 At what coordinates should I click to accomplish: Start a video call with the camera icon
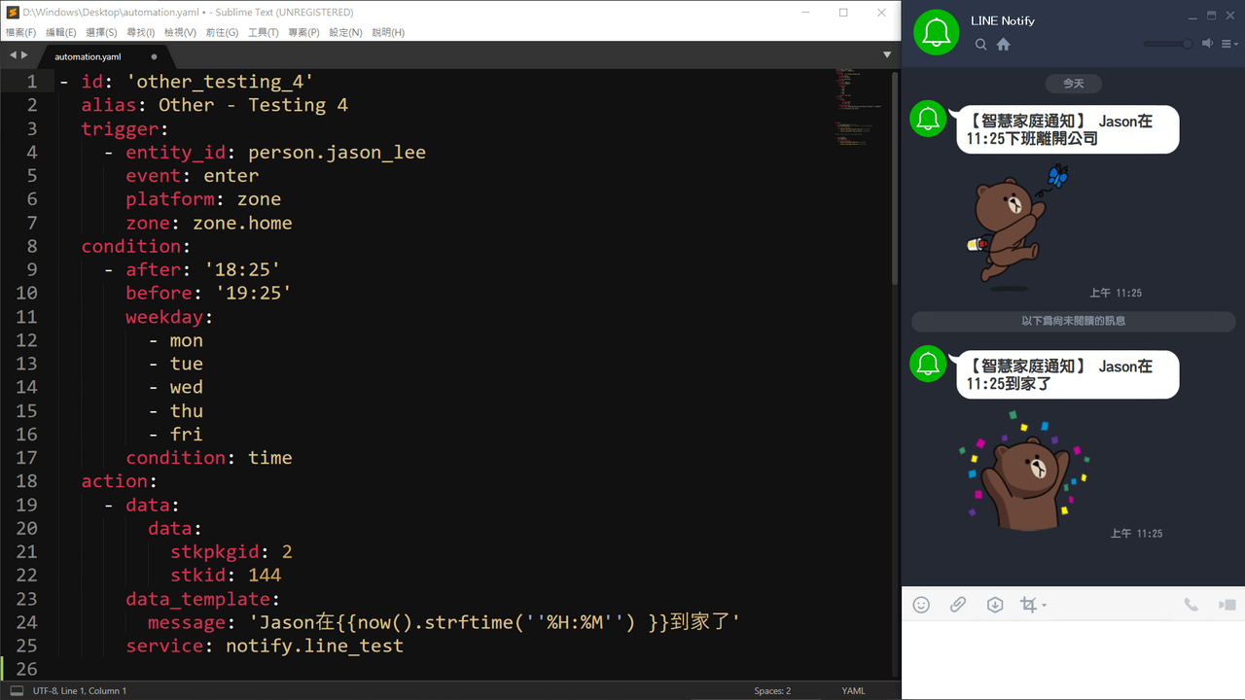click(1227, 605)
